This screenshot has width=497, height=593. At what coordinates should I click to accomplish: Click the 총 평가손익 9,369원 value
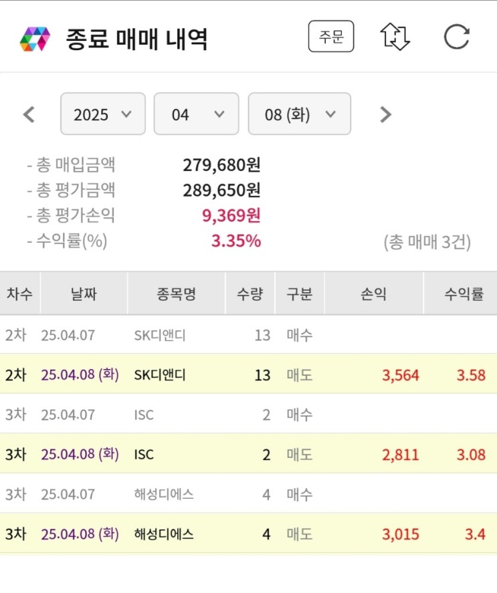click(x=231, y=215)
